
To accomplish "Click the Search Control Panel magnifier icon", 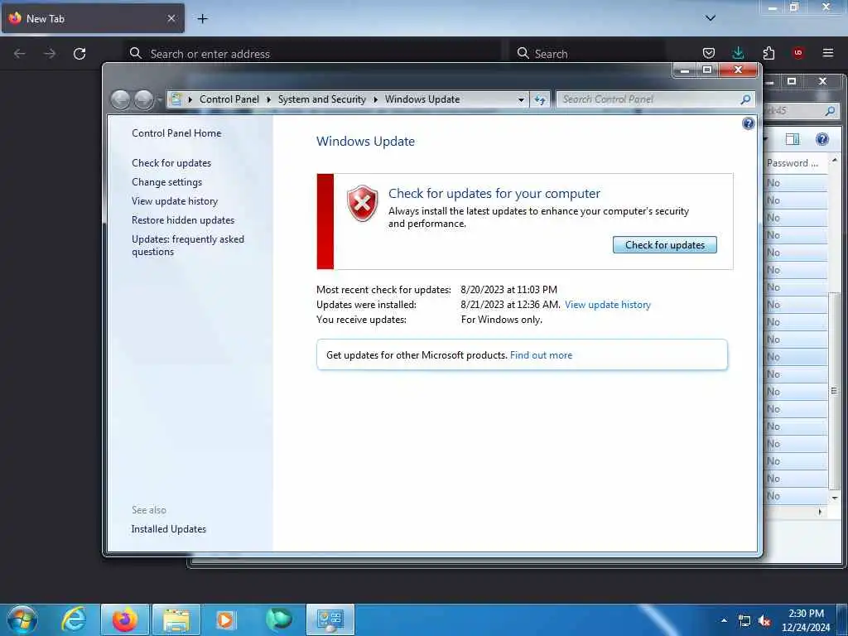I will click(x=745, y=99).
